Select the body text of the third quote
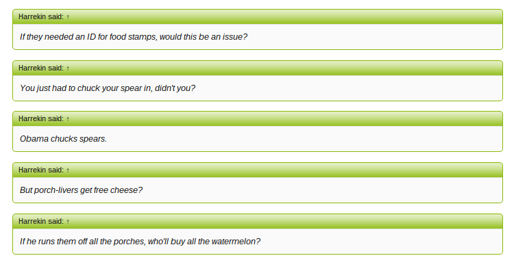 [63, 139]
